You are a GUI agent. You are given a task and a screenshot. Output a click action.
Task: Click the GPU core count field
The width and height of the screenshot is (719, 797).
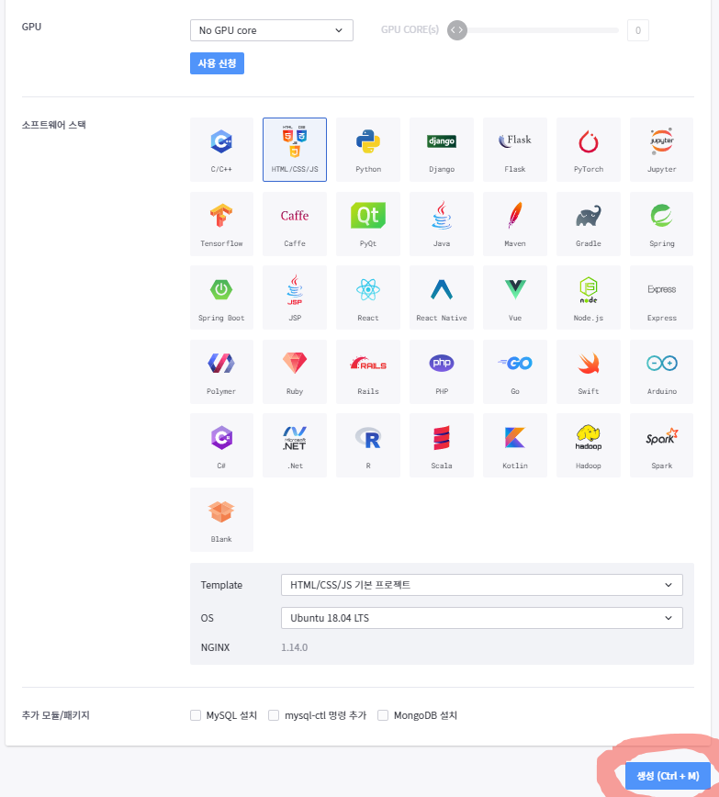[638, 30]
